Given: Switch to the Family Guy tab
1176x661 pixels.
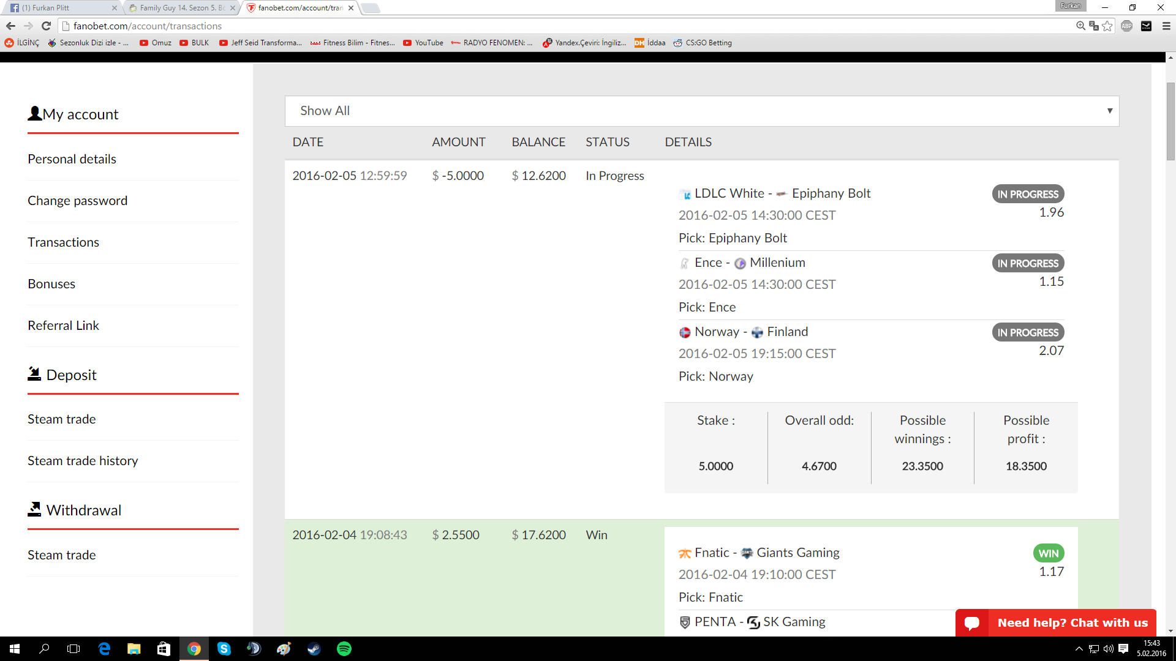Looking at the screenshot, I should click(182, 8).
